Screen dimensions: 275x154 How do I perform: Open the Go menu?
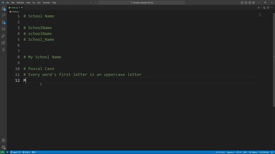click(34, 3)
